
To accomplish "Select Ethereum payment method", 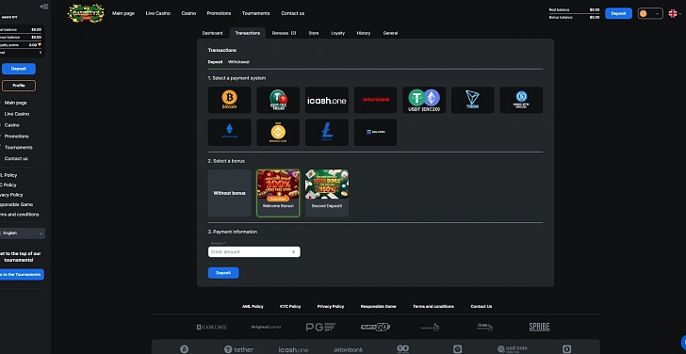I will pyautogui.click(x=229, y=132).
